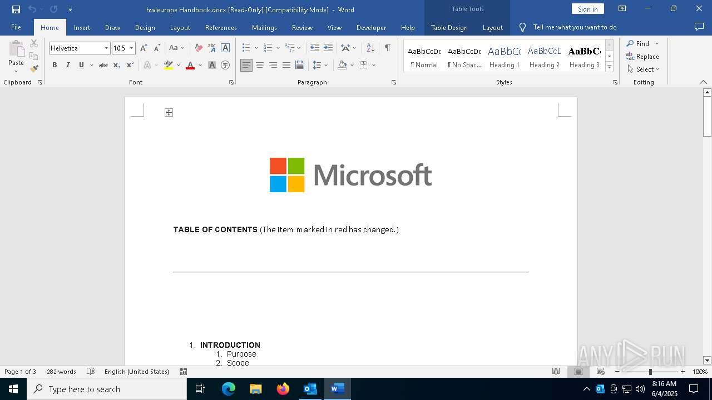Open the font size dropdown showing 10.5
This screenshot has width=712, height=400.
[131, 48]
